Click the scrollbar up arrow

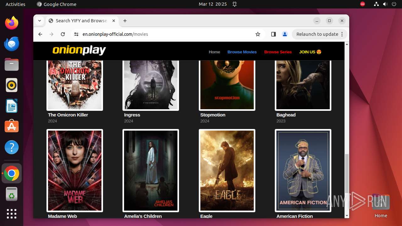click(x=347, y=44)
